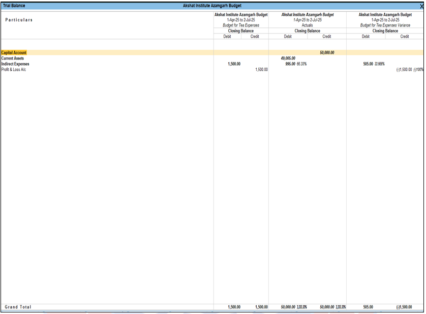
Task: Select the Profit & Loss A/c ledger
Action: click(13, 70)
